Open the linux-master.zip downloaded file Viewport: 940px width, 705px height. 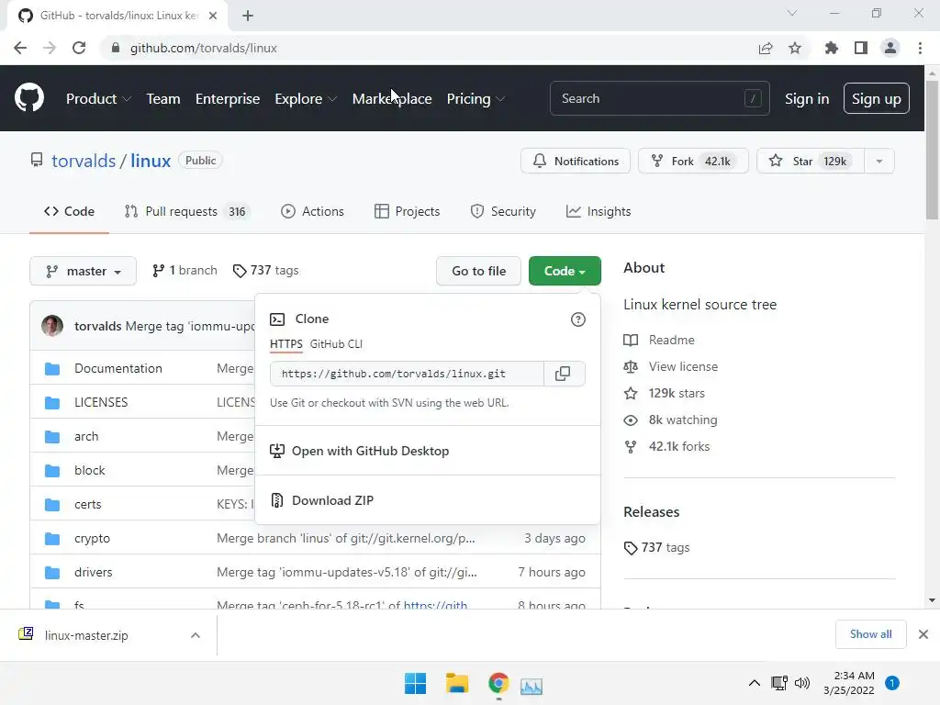point(86,635)
